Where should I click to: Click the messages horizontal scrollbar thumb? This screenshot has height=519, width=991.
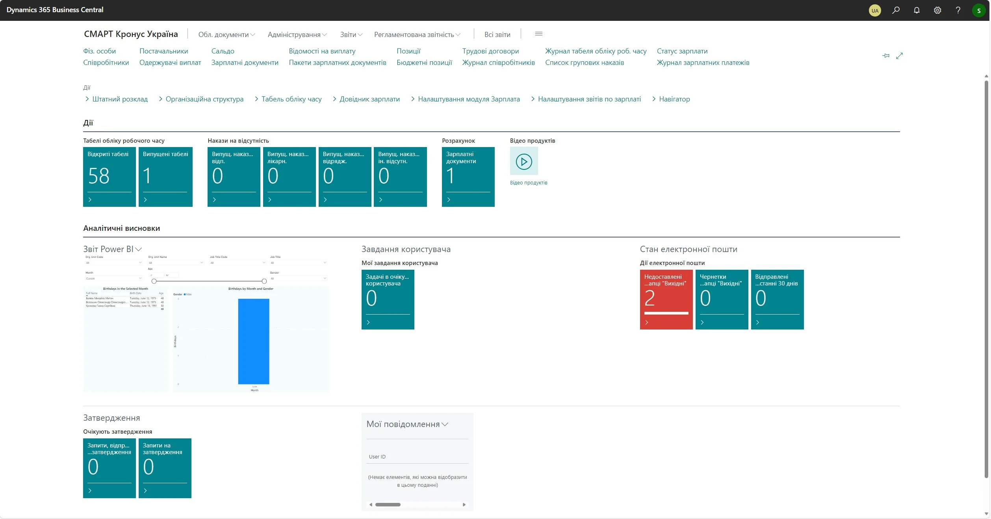pos(388,504)
